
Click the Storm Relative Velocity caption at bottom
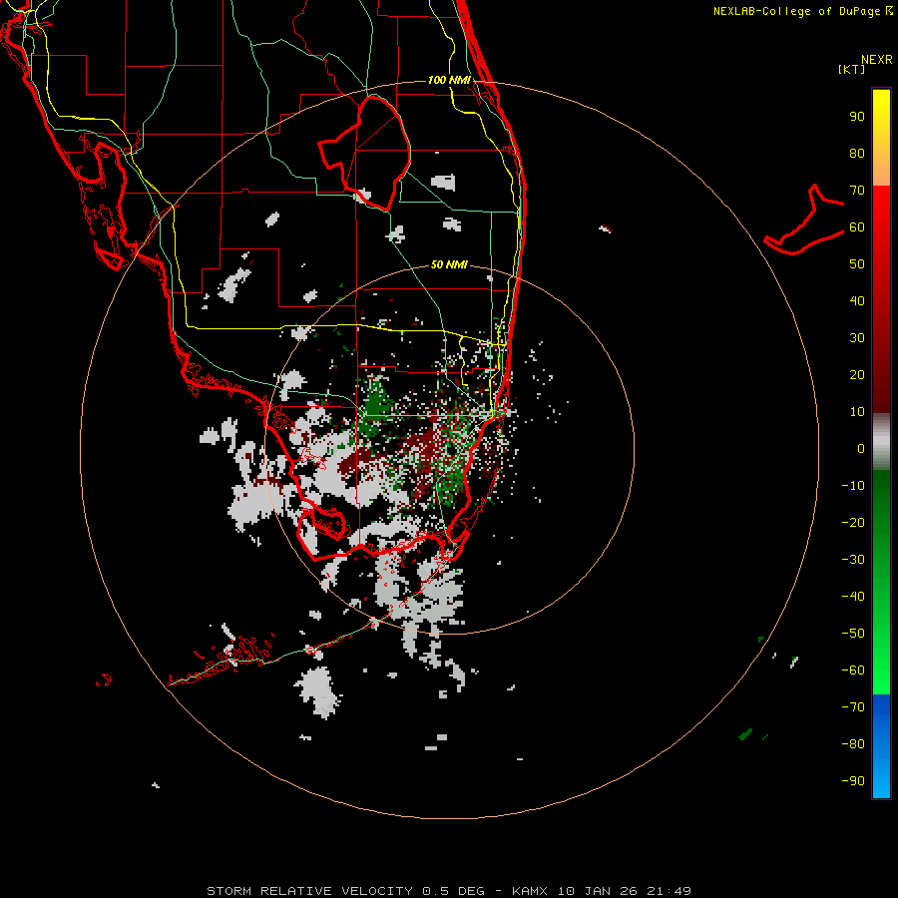tap(449, 891)
